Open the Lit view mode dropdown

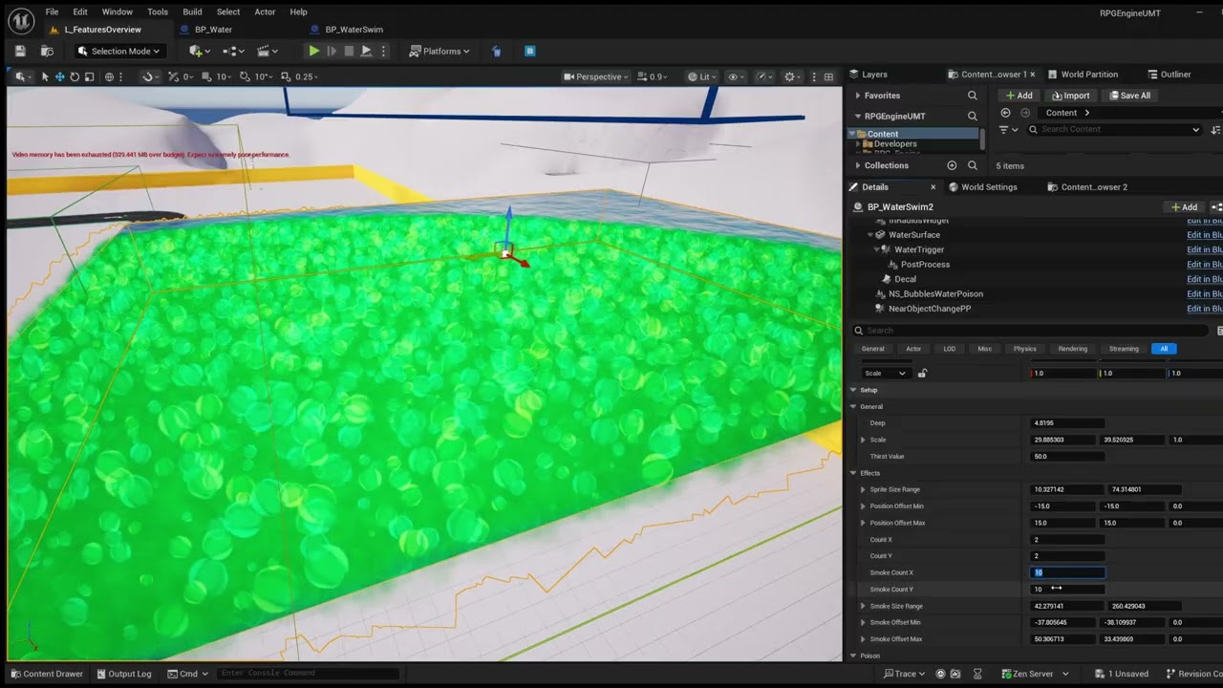703,76
